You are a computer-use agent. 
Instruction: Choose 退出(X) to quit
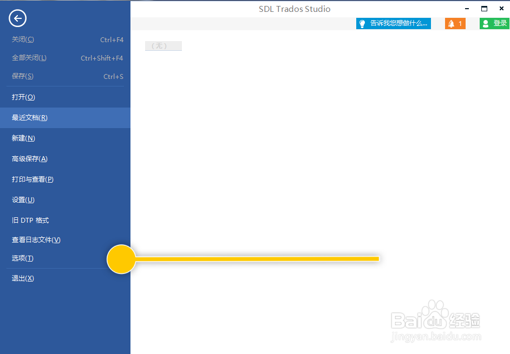click(65, 278)
